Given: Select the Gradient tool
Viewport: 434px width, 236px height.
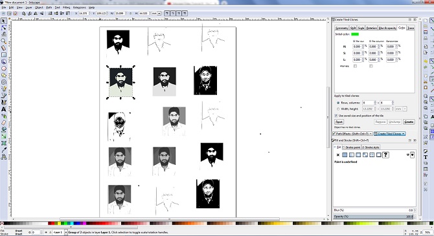Looking at the screenshot, I should pyautogui.click(x=4, y=136).
